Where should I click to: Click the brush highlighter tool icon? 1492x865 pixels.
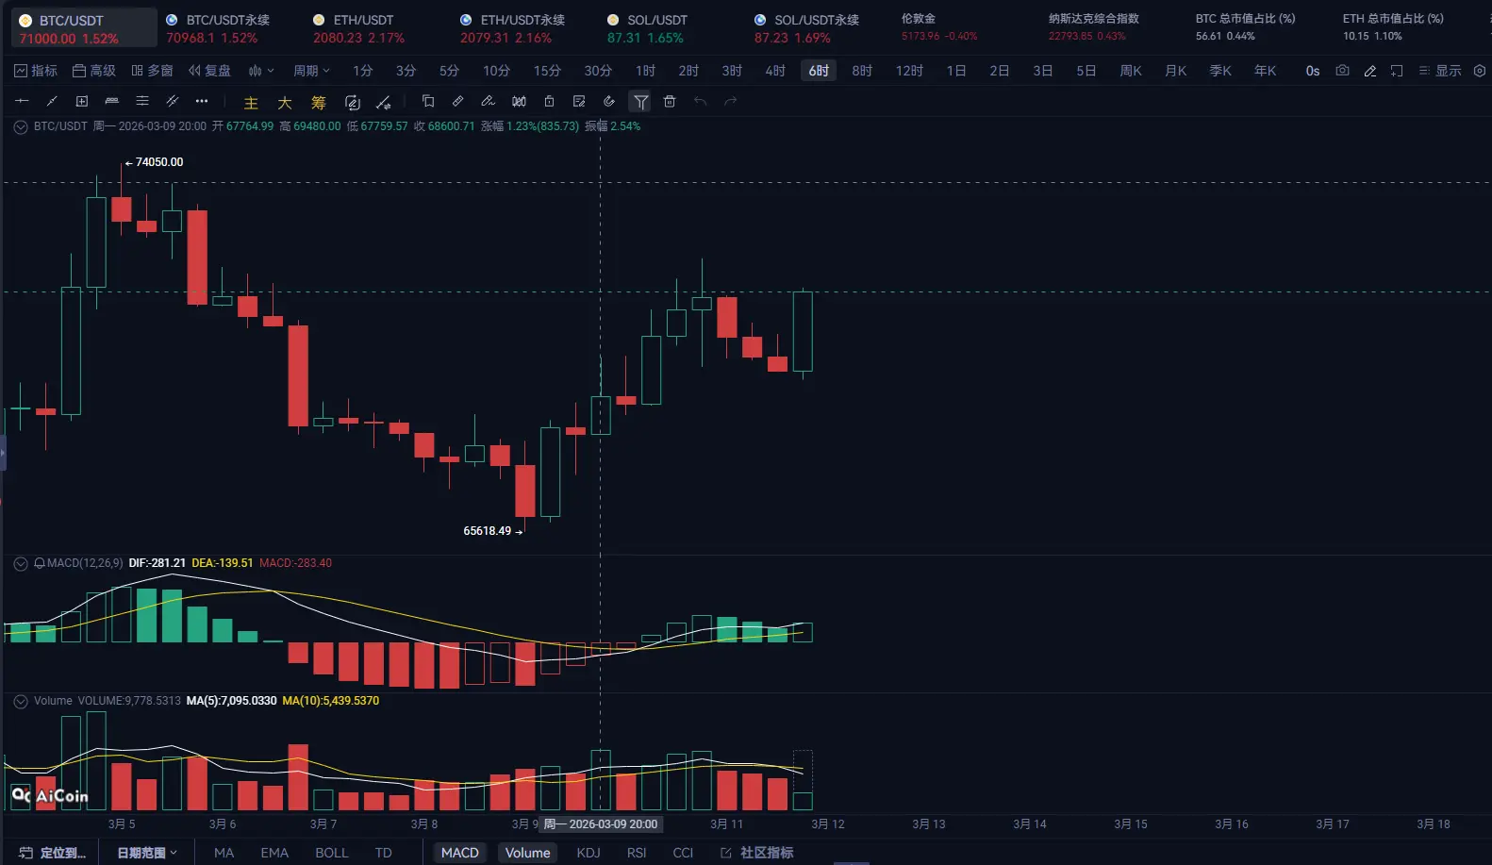coord(489,101)
